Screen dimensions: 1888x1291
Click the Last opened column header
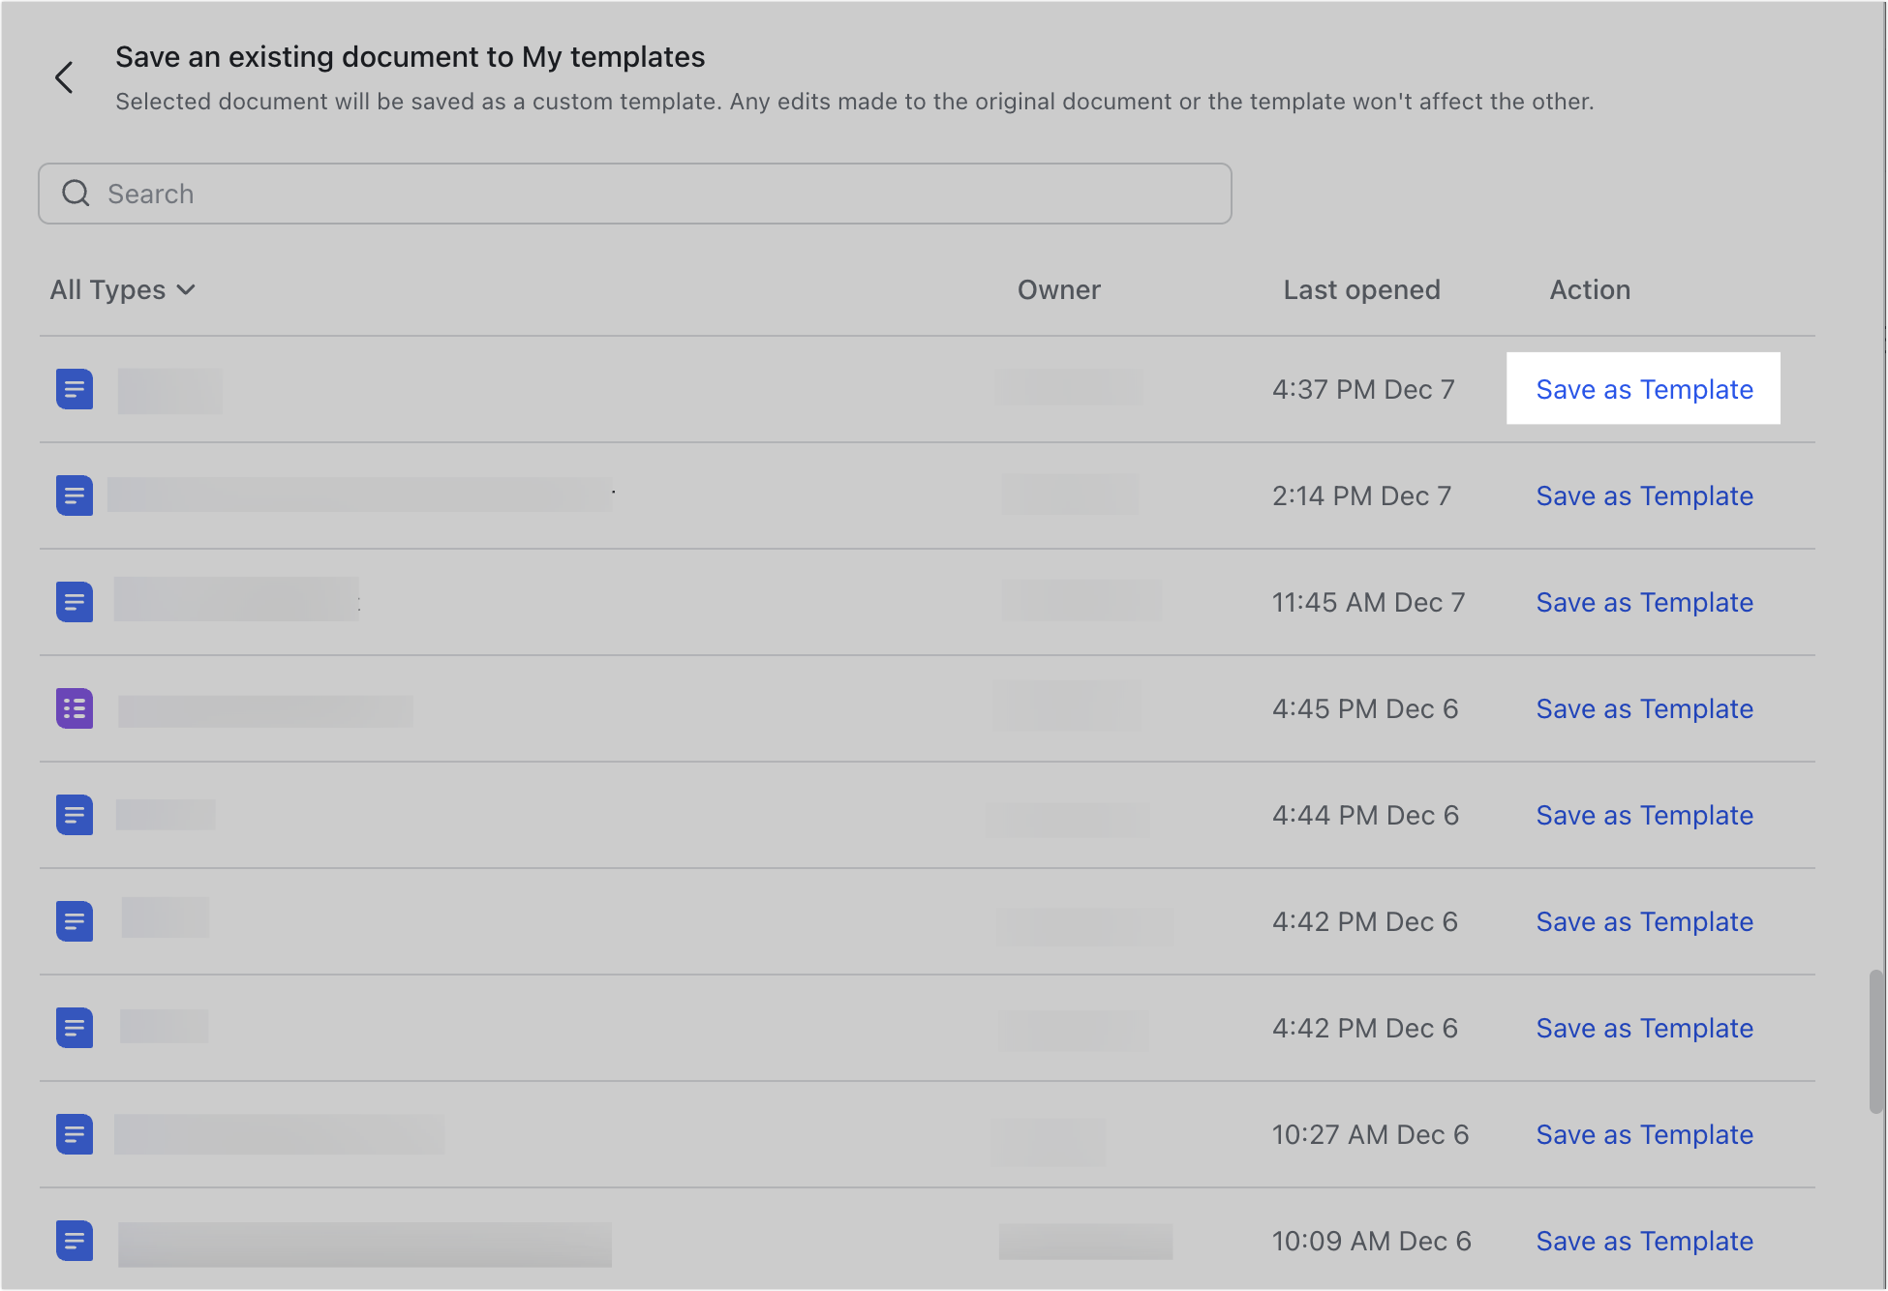1360,289
